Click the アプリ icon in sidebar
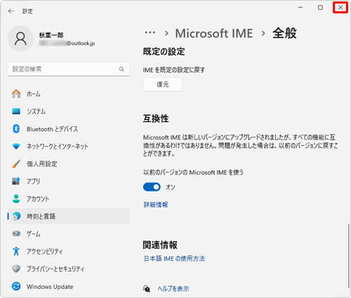Image resolution: width=351 pixels, height=298 pixels. [x=16, y=181]
